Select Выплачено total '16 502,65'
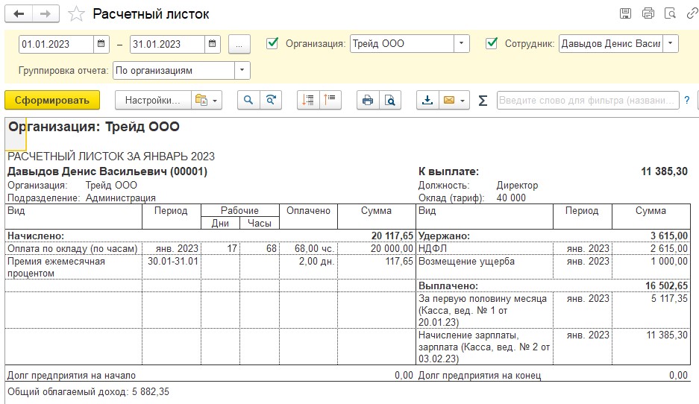The width and height of the screenshot is (699, 404). click(666, 286)
